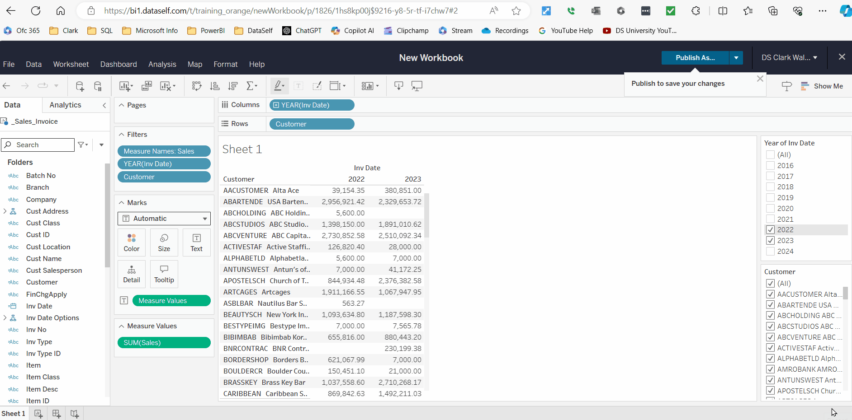Screen dimensions: 852x420
Task: Open the Analysis menu
Action: click(x=162, y=64)
